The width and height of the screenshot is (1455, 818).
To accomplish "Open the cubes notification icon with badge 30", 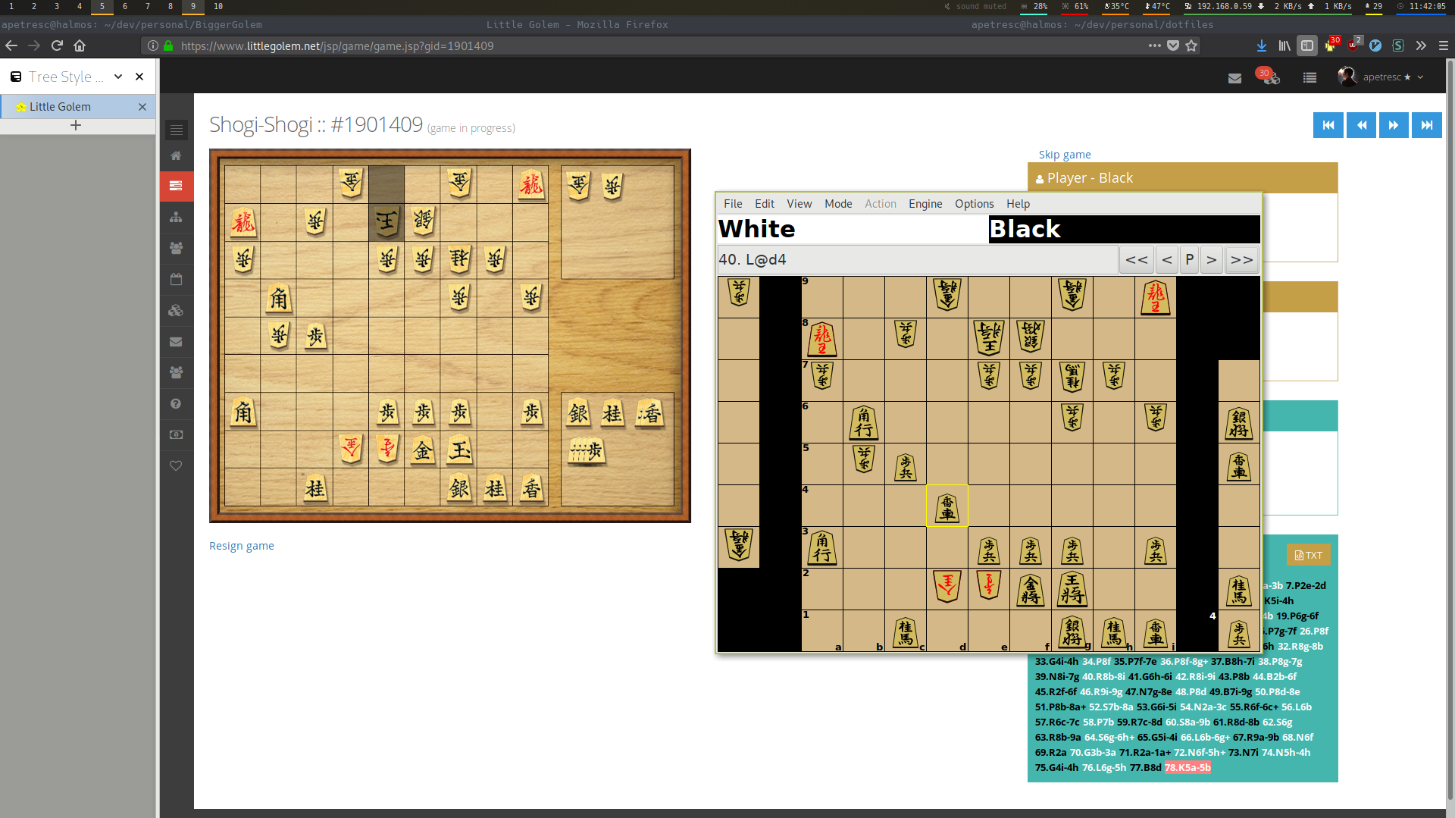I will click(x=1269, y=76).
